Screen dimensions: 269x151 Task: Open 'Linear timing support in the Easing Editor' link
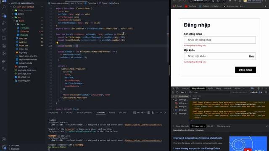point(197,148)
